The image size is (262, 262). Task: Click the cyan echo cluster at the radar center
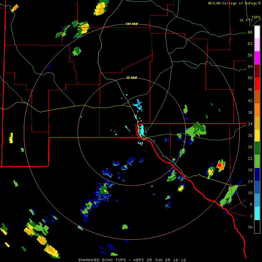[x=141, y=130]
